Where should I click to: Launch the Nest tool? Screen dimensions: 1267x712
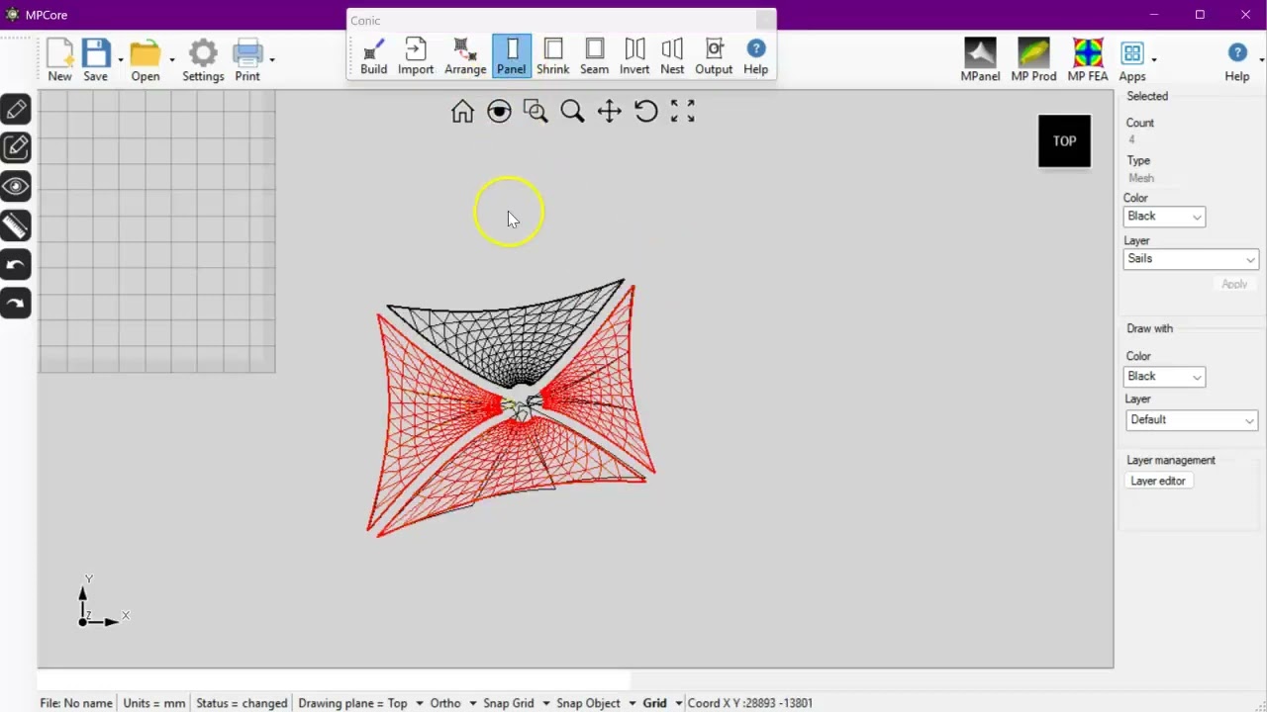click(672, 57)
